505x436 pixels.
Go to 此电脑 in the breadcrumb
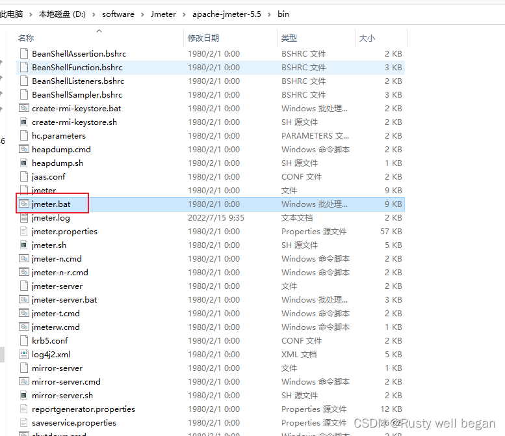[12, 14]
